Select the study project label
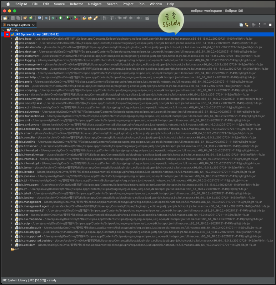The image size is (276, 285). tap(15, 30)
